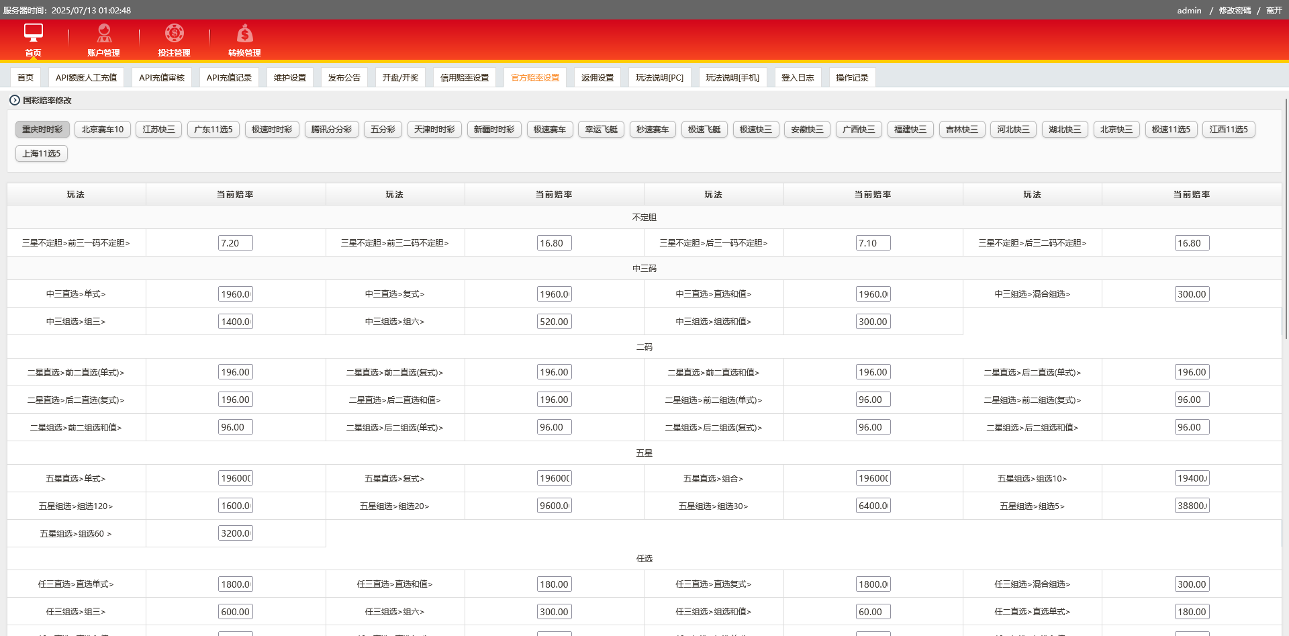This screenshot has height=636, width=1289.
Task: Select the 极速飞艇 lottery button
Action: pos(704,129)
